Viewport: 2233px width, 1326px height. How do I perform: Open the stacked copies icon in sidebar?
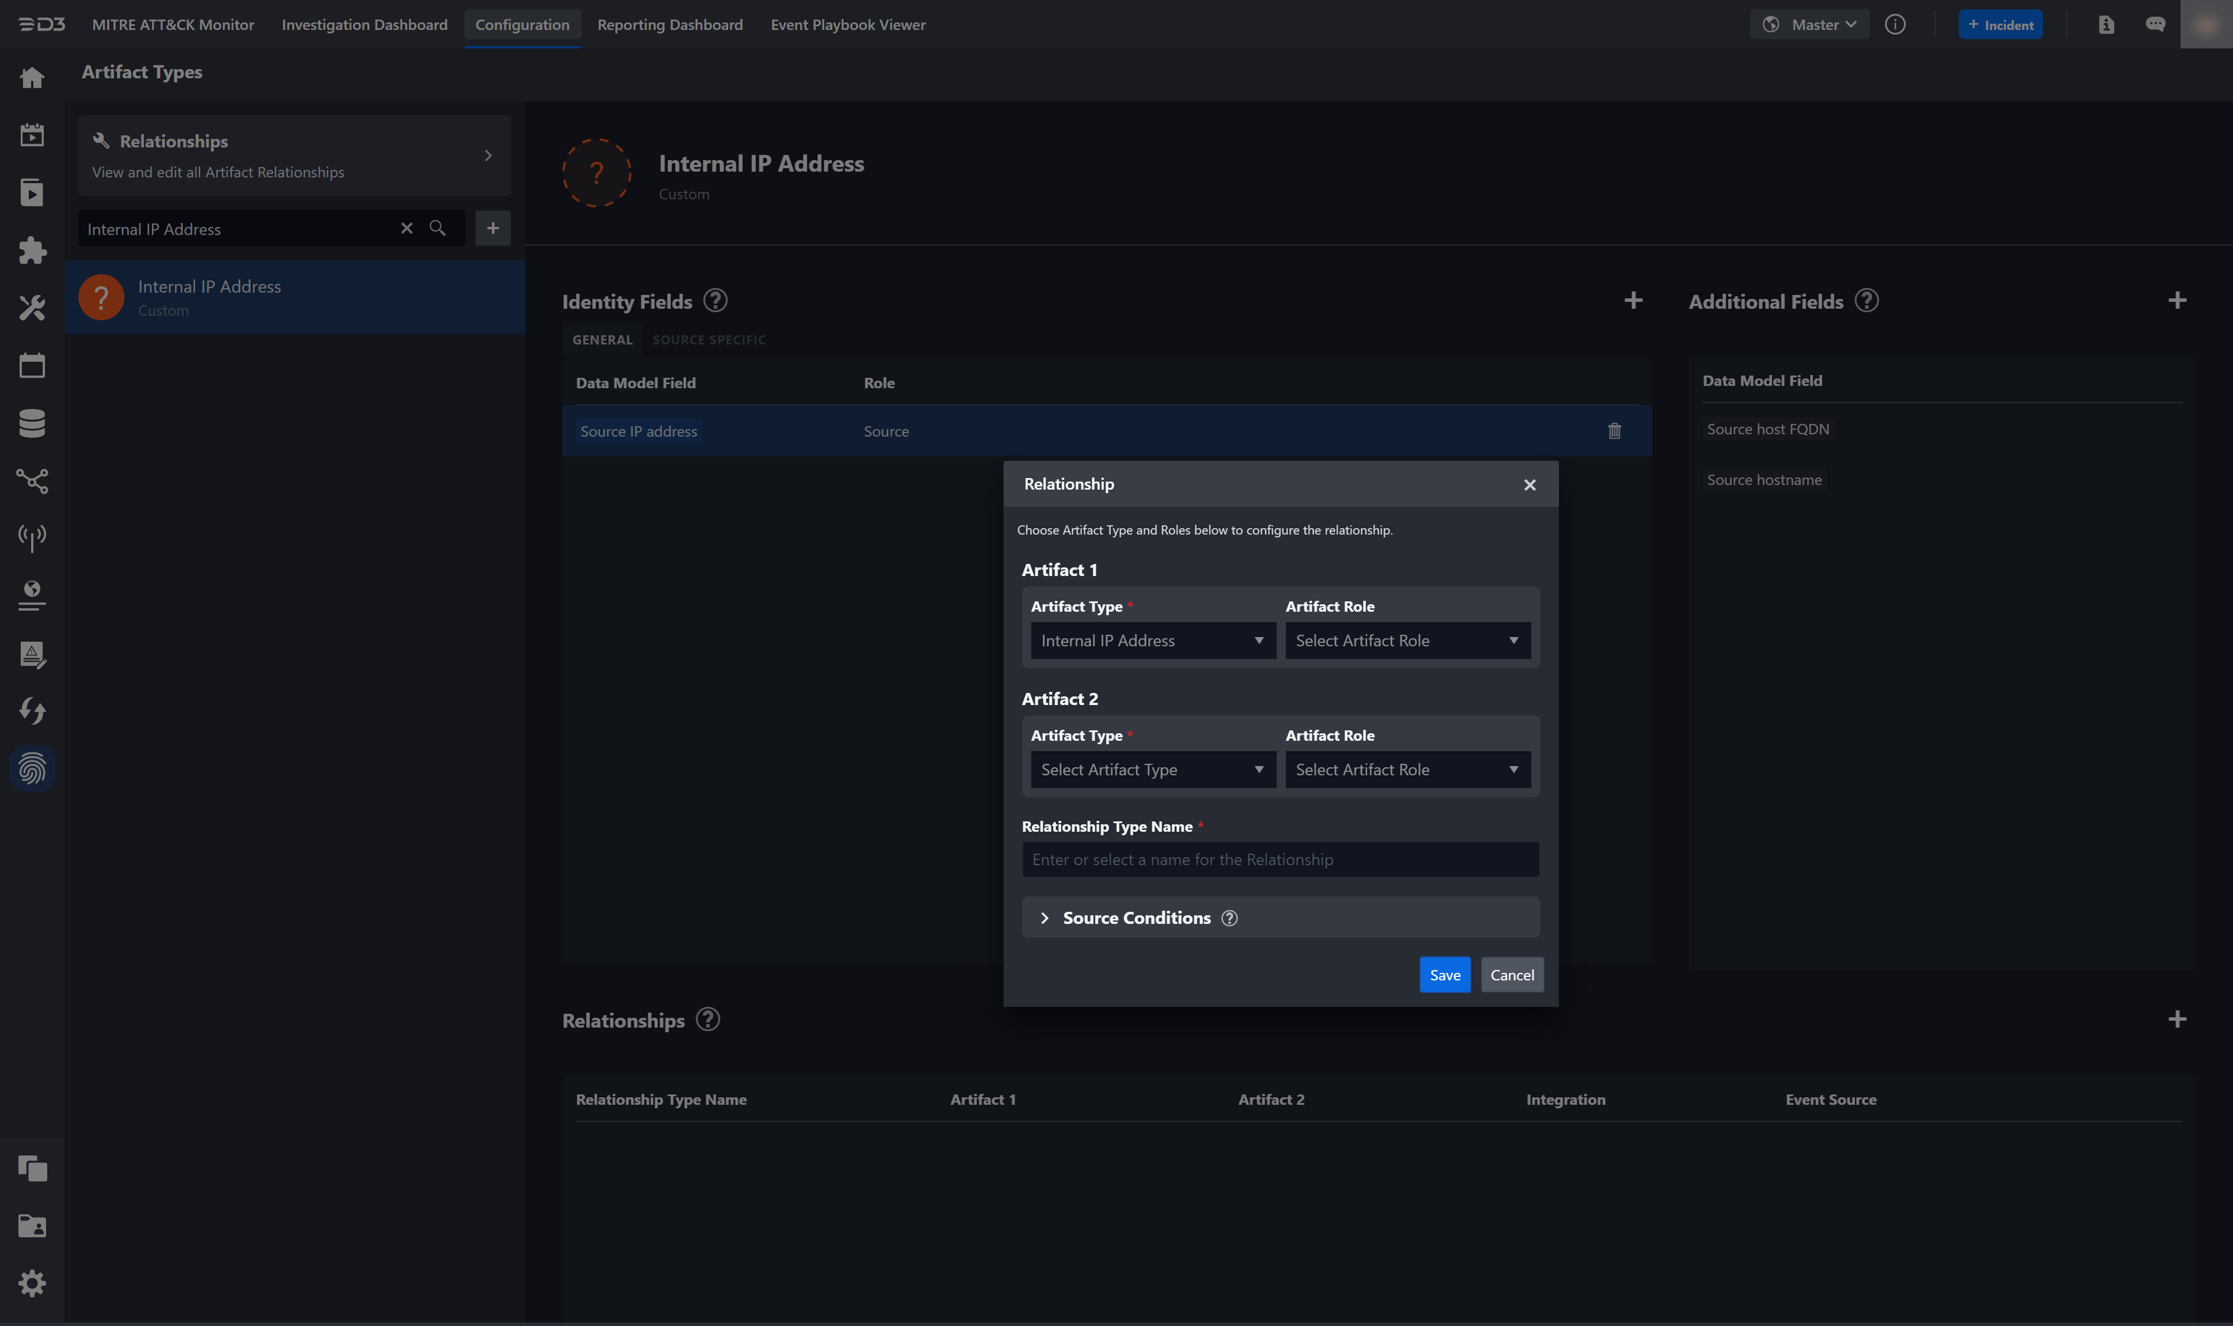tap(32, 1168)
